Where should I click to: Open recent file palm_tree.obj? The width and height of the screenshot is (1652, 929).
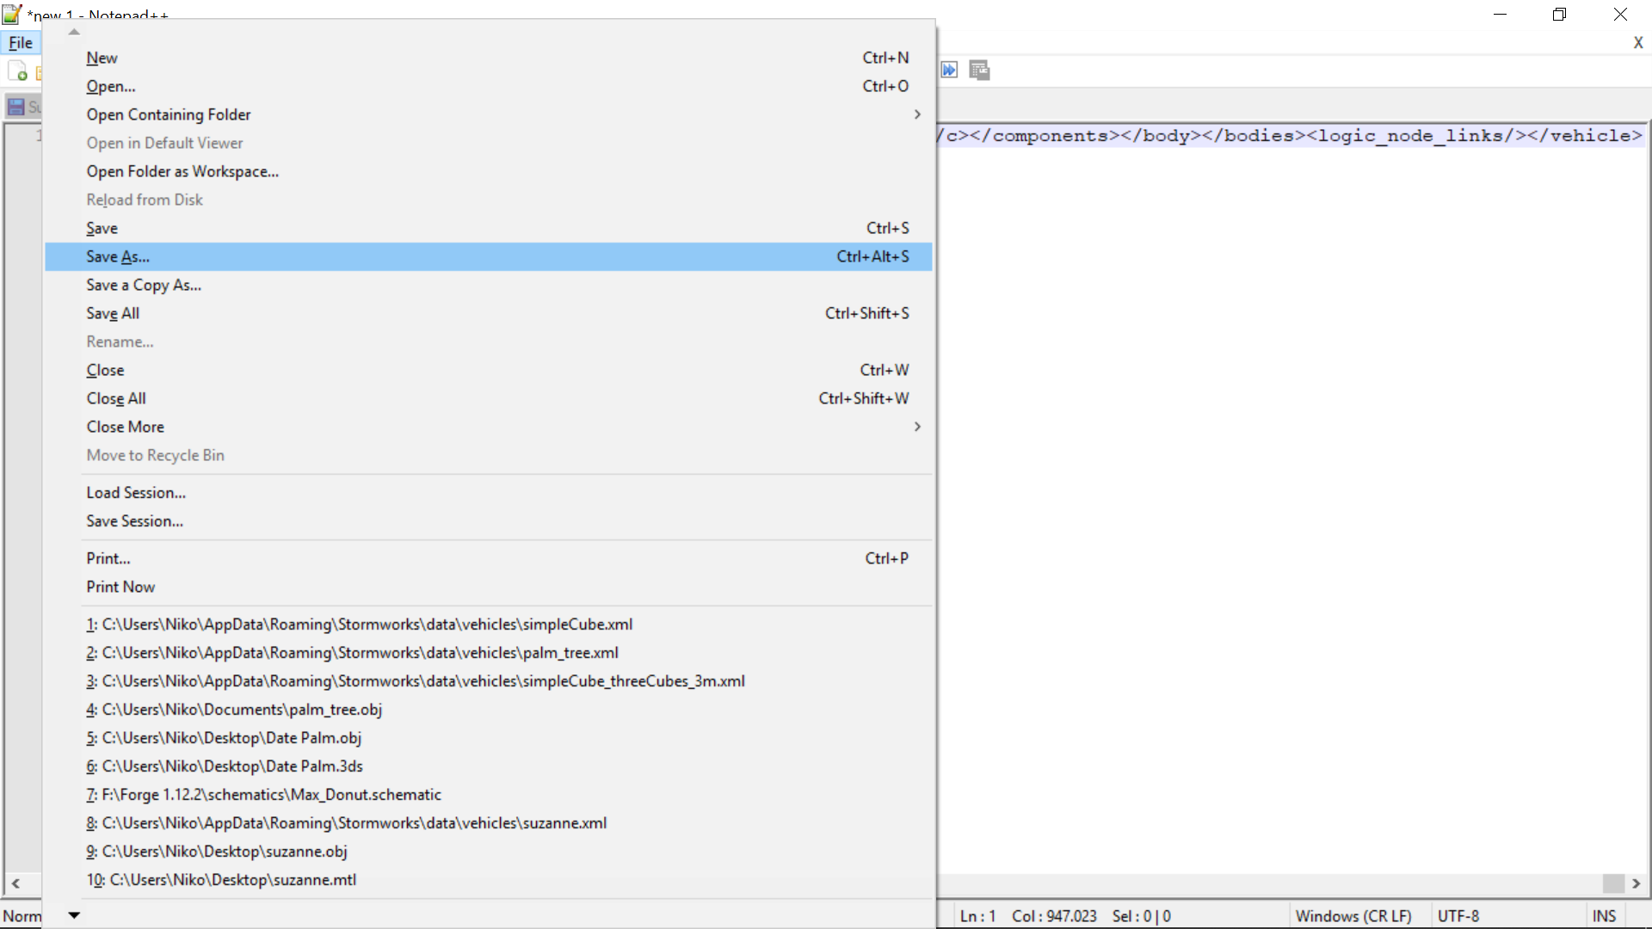point(233,710)
